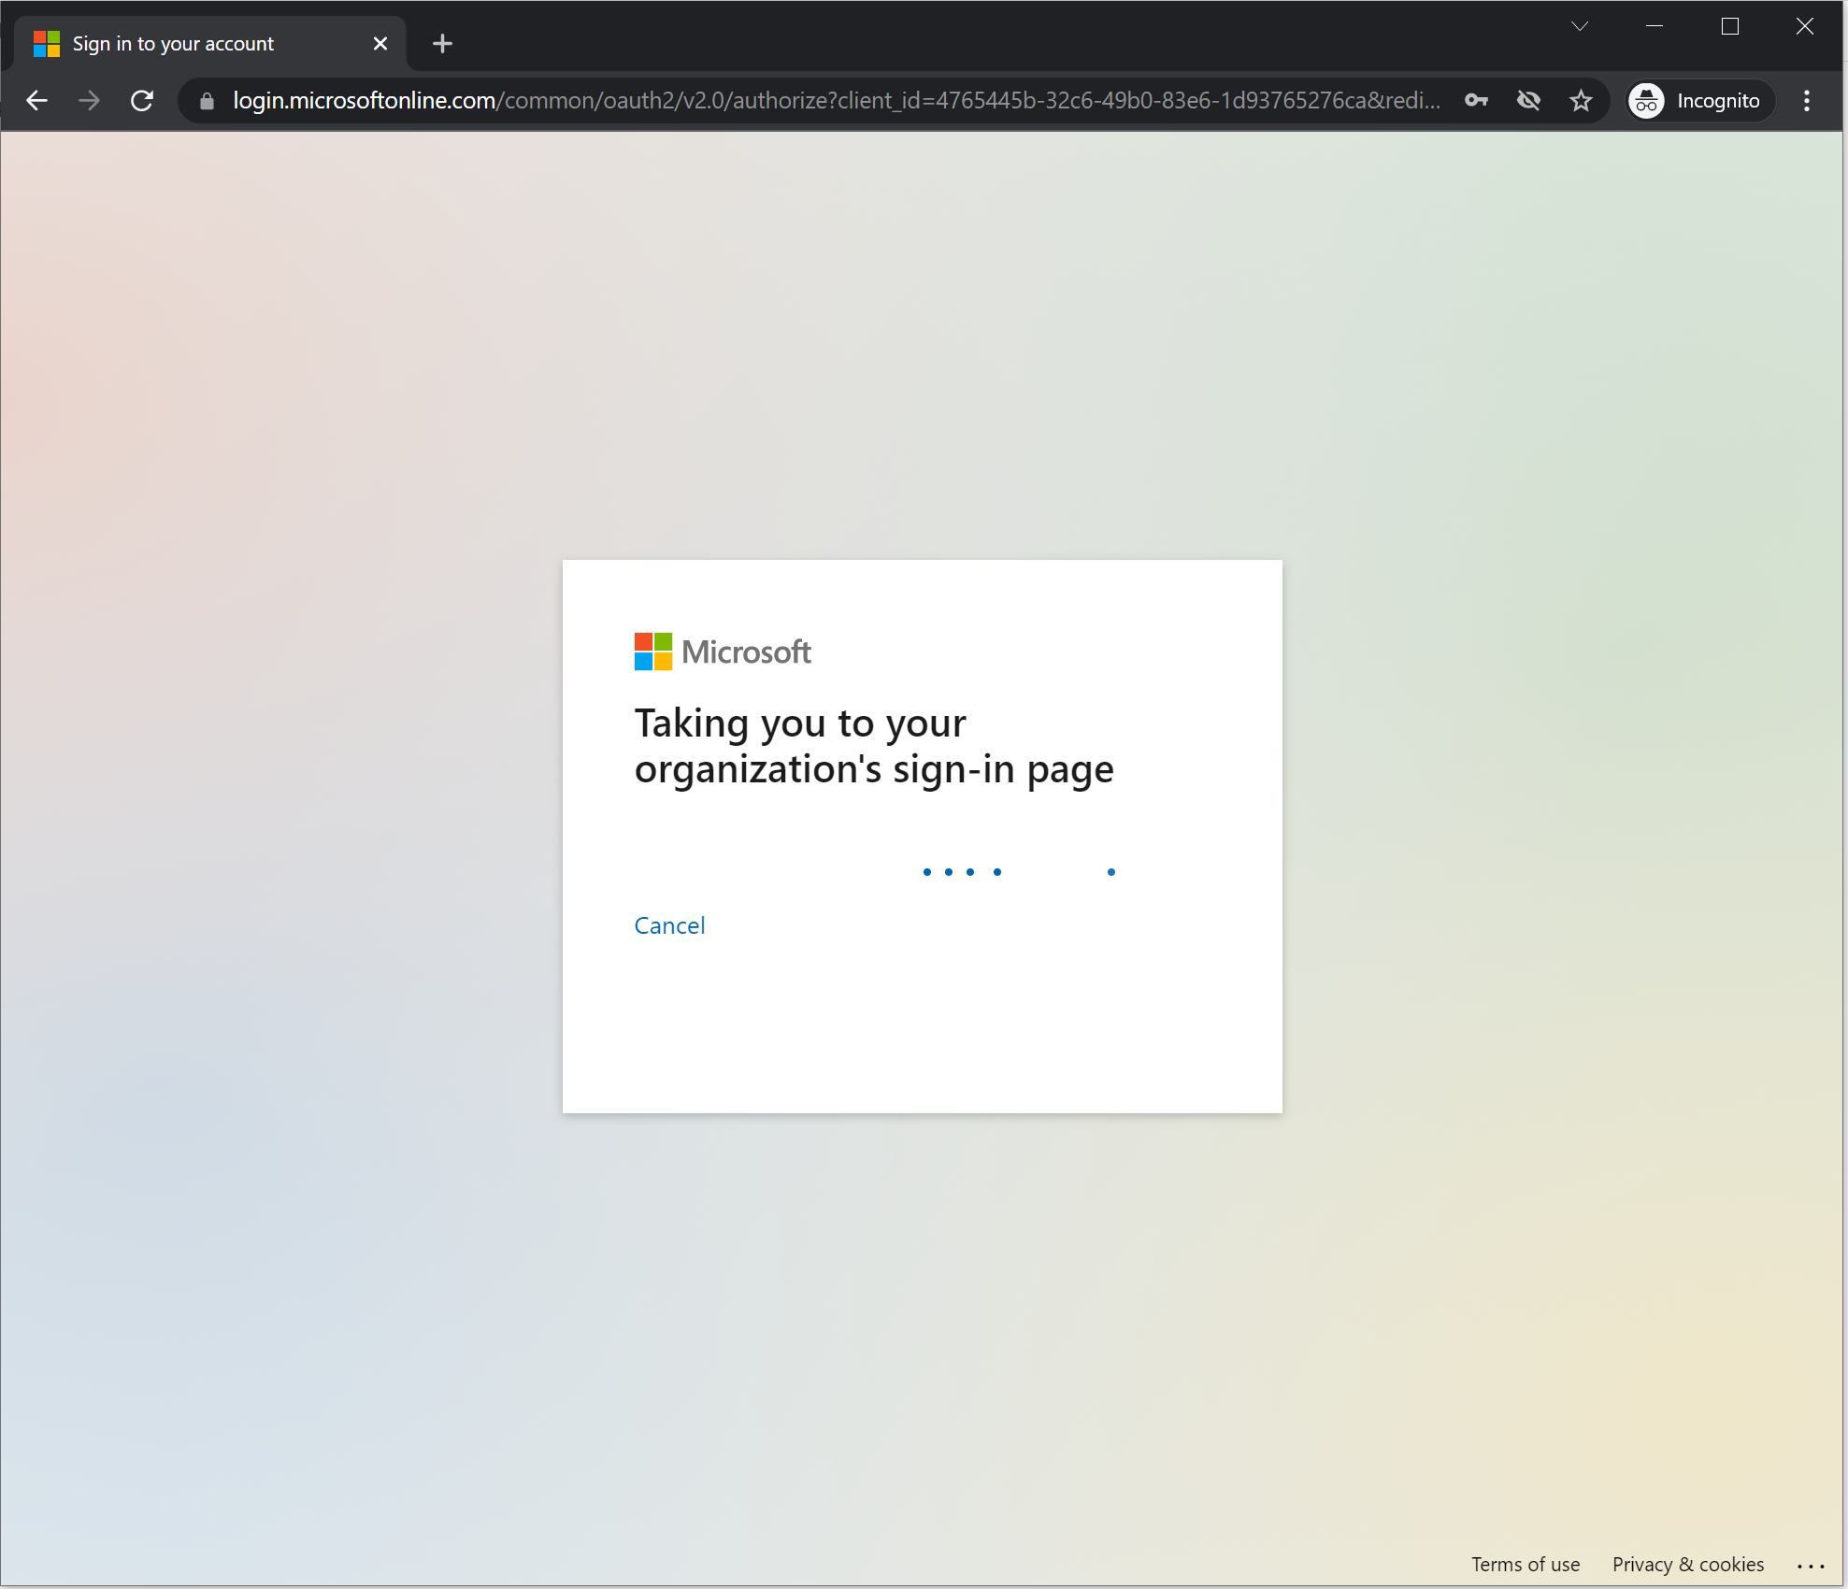Screen dimensions: 1848x1589
Task: Click the lock site info icon
Action: click(208, 101)
